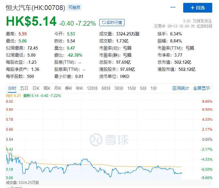Open the 月K chart tab

click(x=58, y=88)
